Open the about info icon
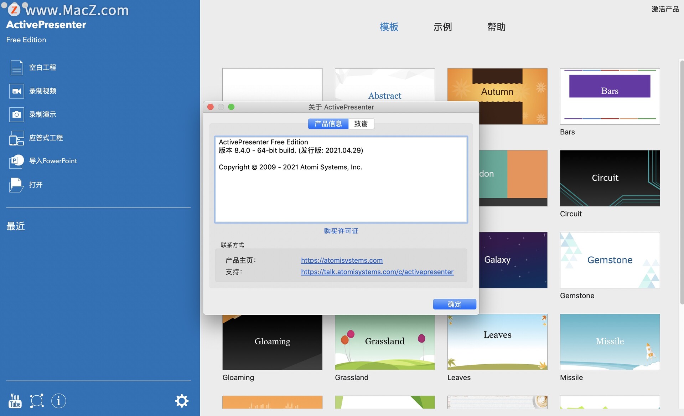This screenshot has height=416, width=684. tap(59, 401)
